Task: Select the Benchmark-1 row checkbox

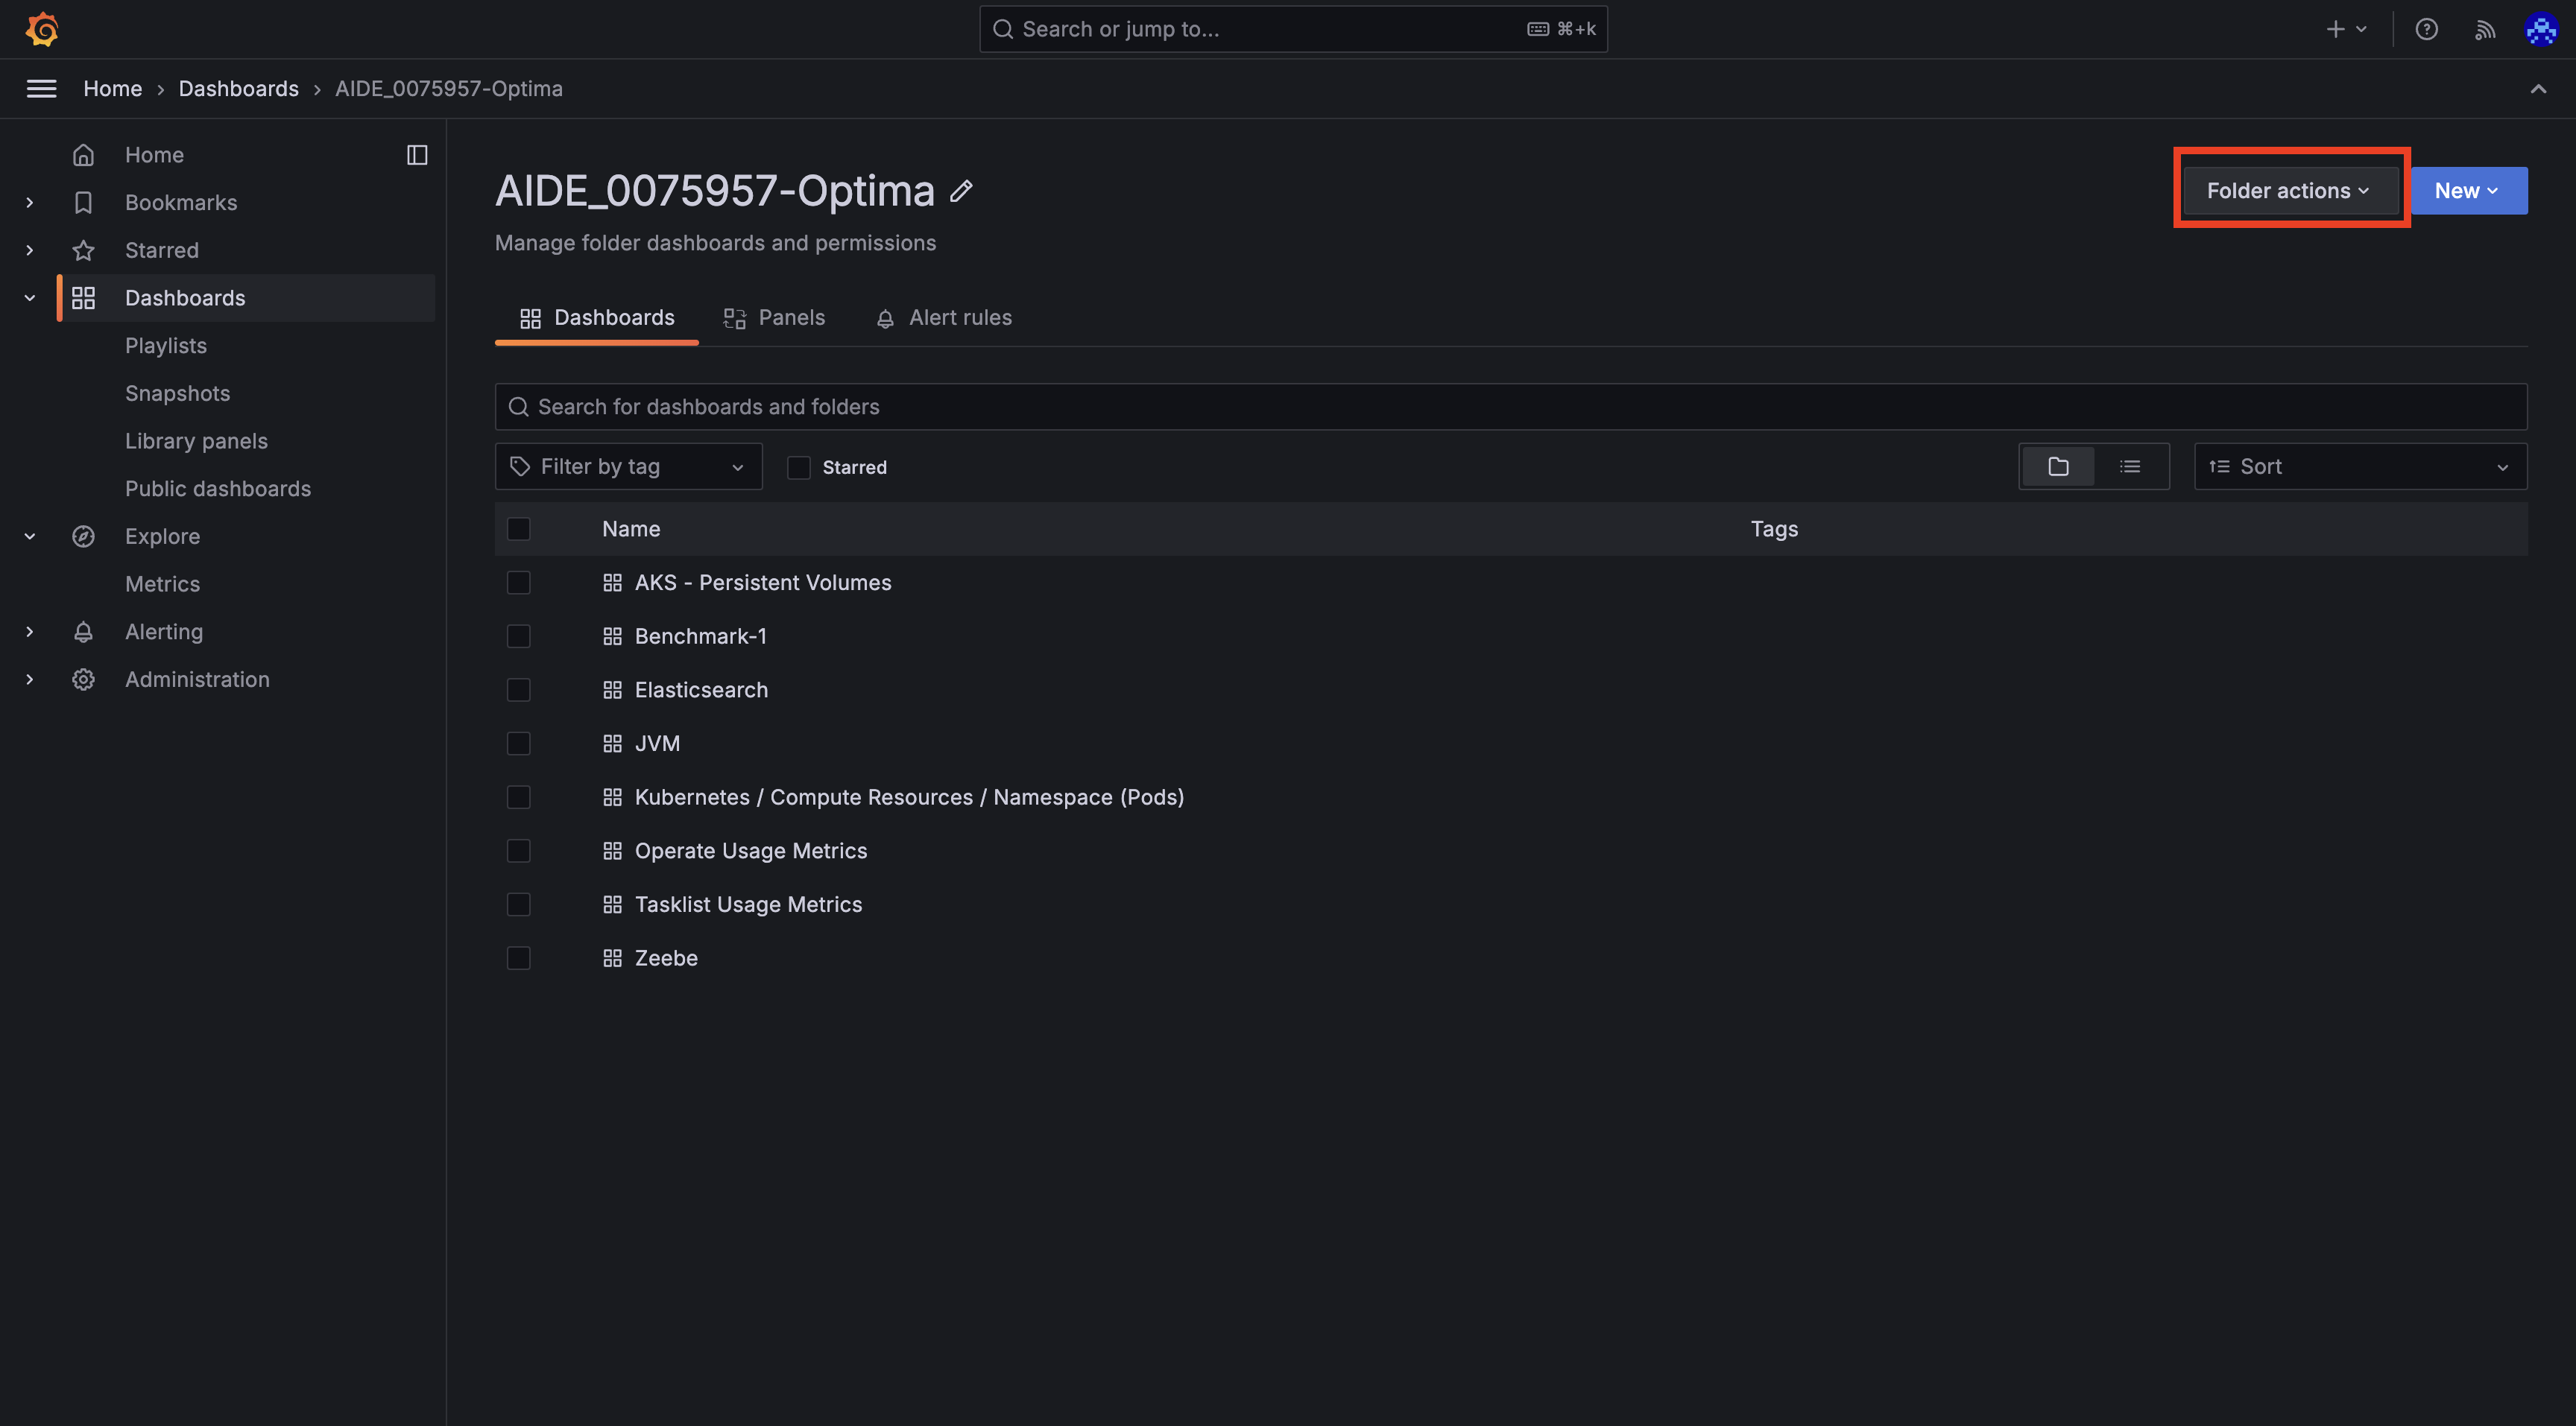Action: coord(518,636)
